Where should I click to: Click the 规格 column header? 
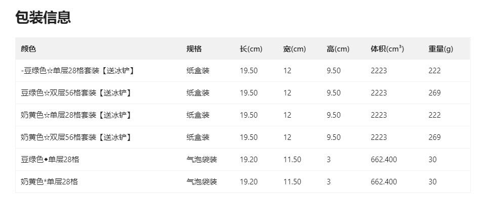point(194,49)
